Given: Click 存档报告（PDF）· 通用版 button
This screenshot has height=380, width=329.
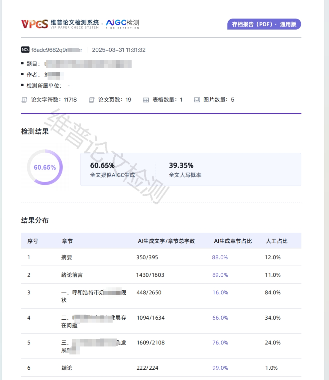Looking at the screenshot, I should coord(264,24).
